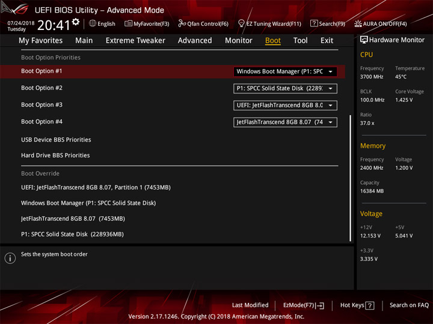Boot override UEFI: JetFlashTranscend Partition 1
Viewport: 433px width, 324px height.
tap(96, 187)
